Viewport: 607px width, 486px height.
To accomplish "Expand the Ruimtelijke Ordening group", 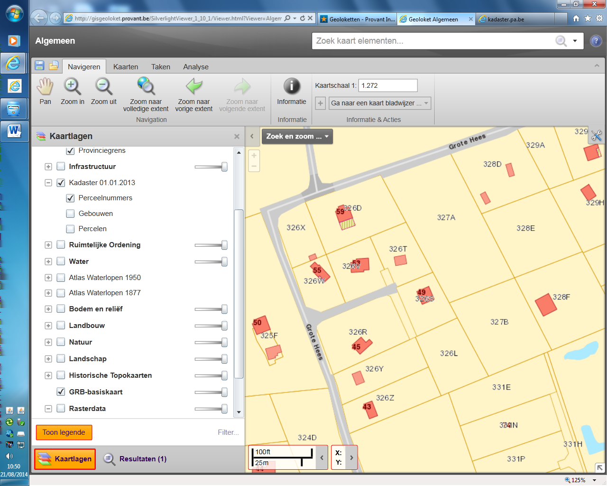I will point(48,245).
